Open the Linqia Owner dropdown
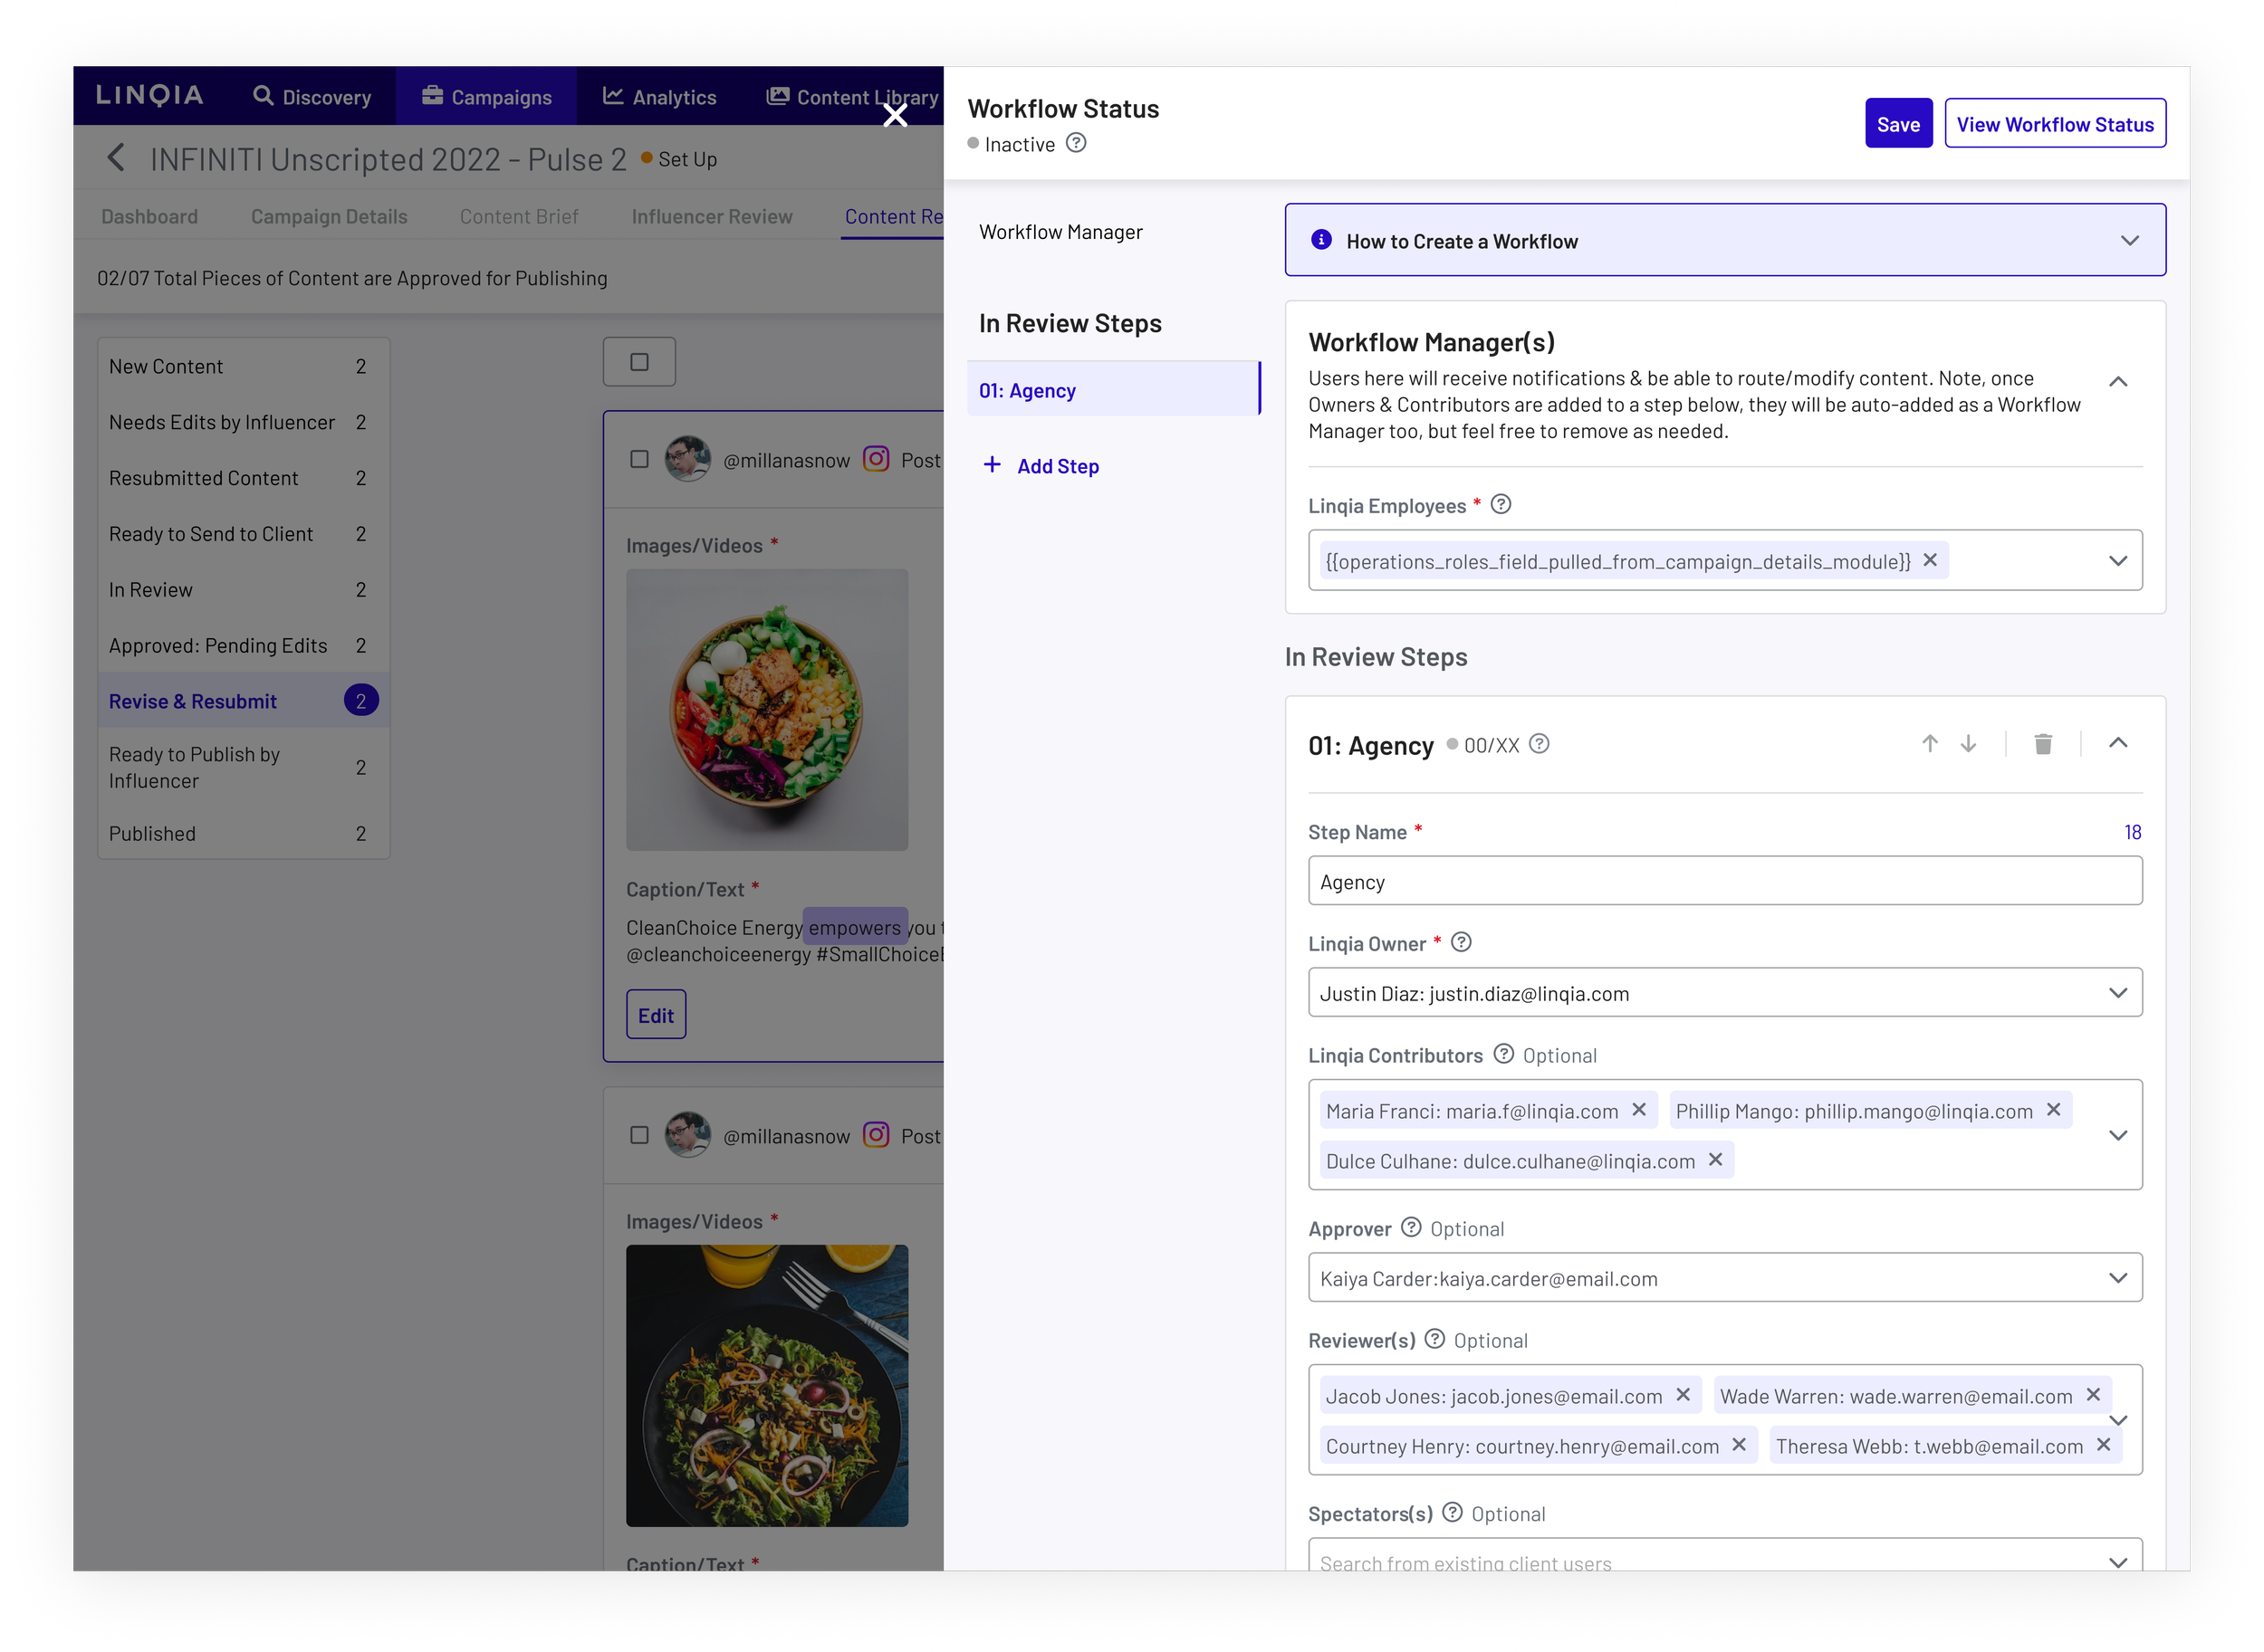2264x1652 pixels. pyautogui.click(x=2117, y=993)
